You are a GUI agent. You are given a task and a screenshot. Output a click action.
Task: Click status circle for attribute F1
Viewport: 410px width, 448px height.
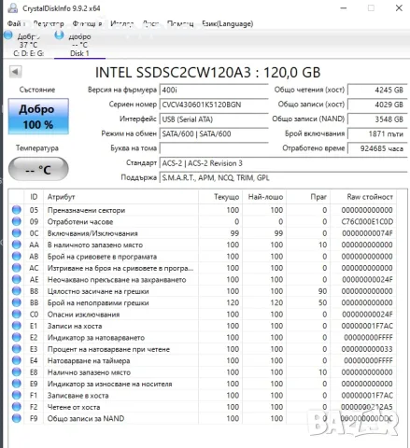pyautogui.click(x=17, y=395)
